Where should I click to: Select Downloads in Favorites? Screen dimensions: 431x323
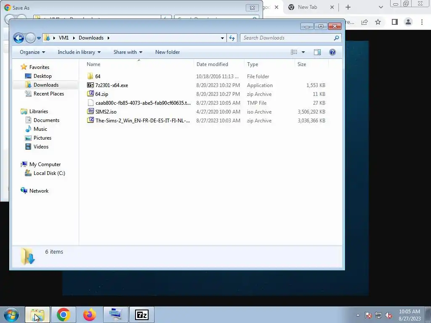[46, 85]
